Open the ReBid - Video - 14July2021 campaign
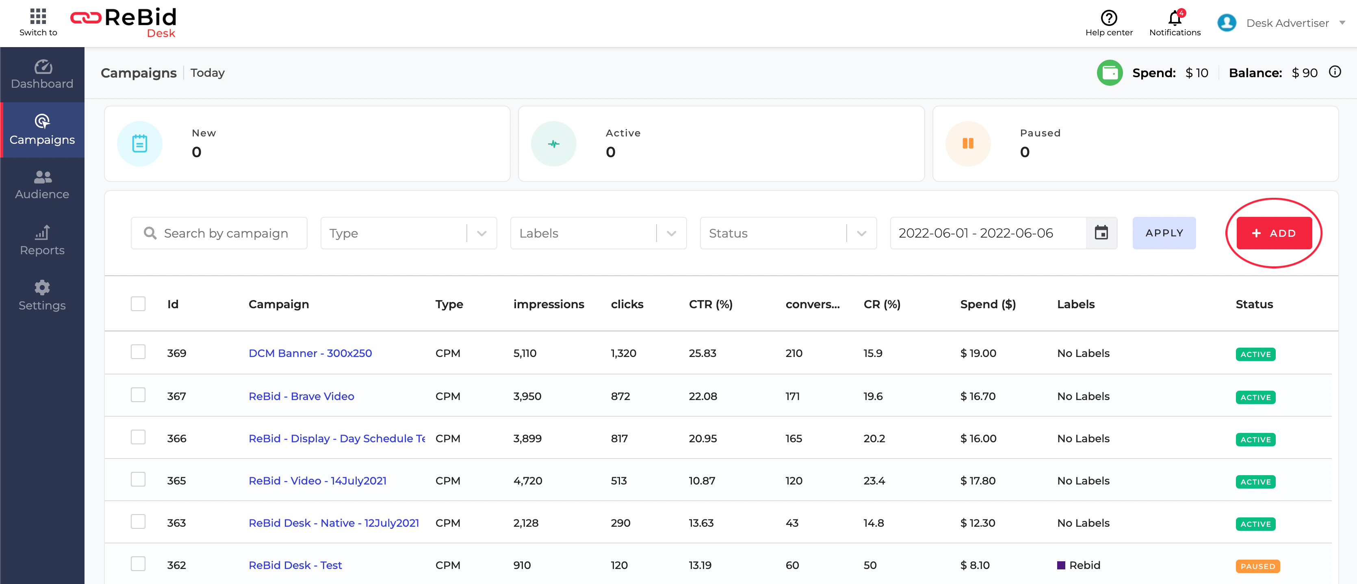 pos(317,481)
